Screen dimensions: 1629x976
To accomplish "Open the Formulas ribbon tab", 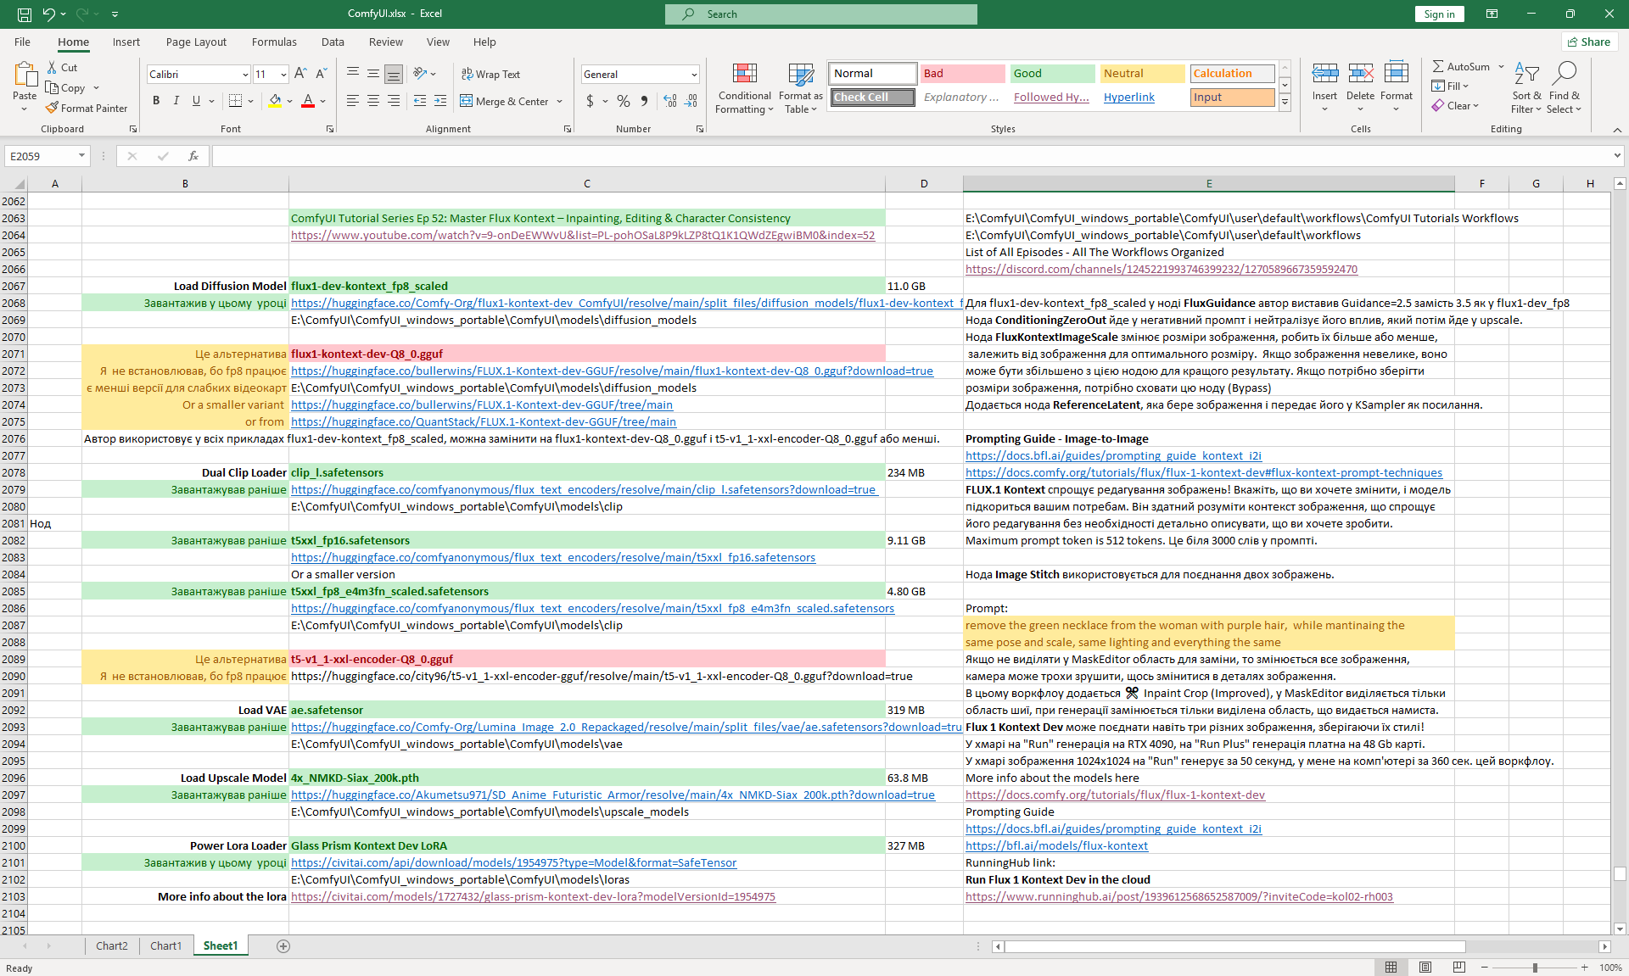I will pos(274,42).
